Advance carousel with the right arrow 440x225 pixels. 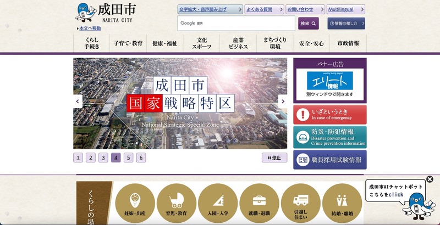(282, 101)
